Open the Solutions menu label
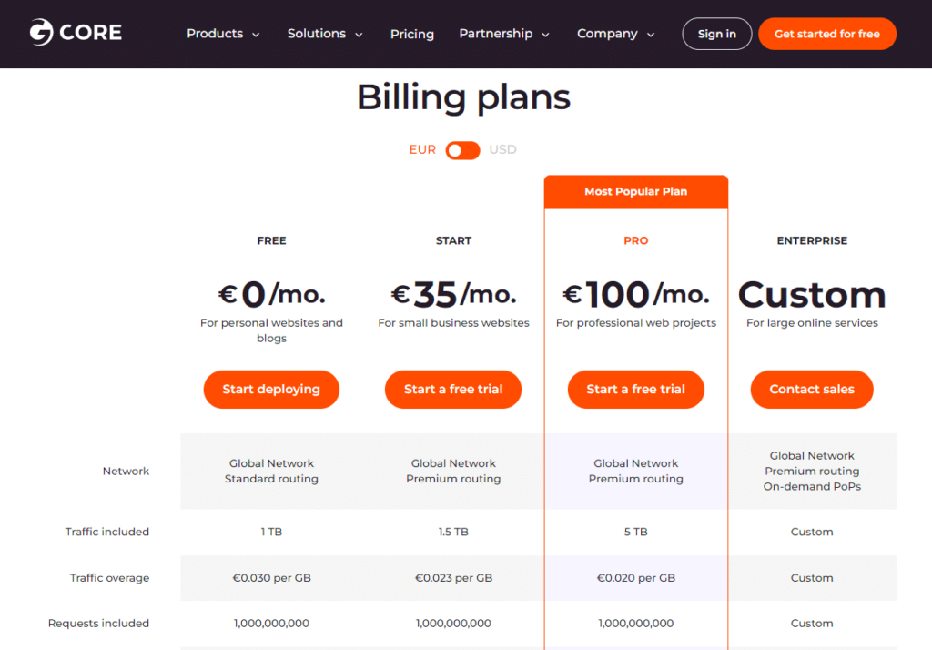 pyautogui.click(x=316, y=34)
